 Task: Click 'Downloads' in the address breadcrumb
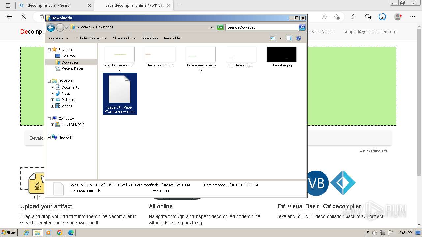pyautogui.click(x=105, y=27)
